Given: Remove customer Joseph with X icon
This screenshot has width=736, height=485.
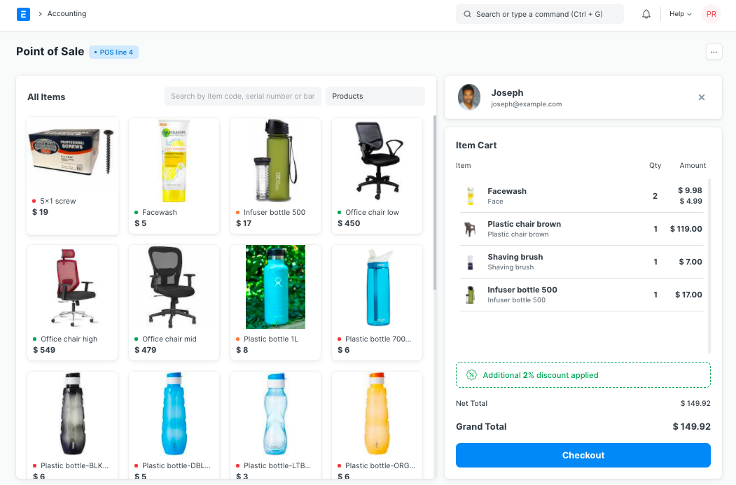Looking at the screenshot, I should click(701, 97).
